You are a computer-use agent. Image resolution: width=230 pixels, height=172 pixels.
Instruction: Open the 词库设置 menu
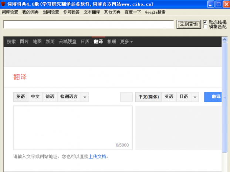[x=10, y=12]
